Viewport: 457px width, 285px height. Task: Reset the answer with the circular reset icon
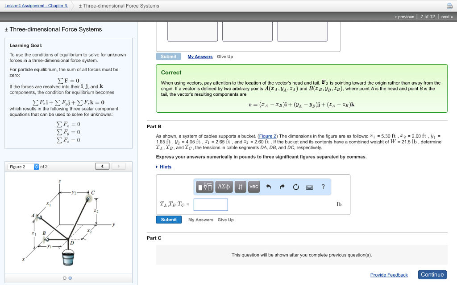click(x=295, y=187)
